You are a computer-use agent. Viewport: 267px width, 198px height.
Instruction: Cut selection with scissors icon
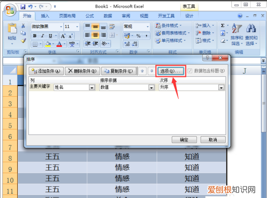pyautogui.click(x=23, y=26)
